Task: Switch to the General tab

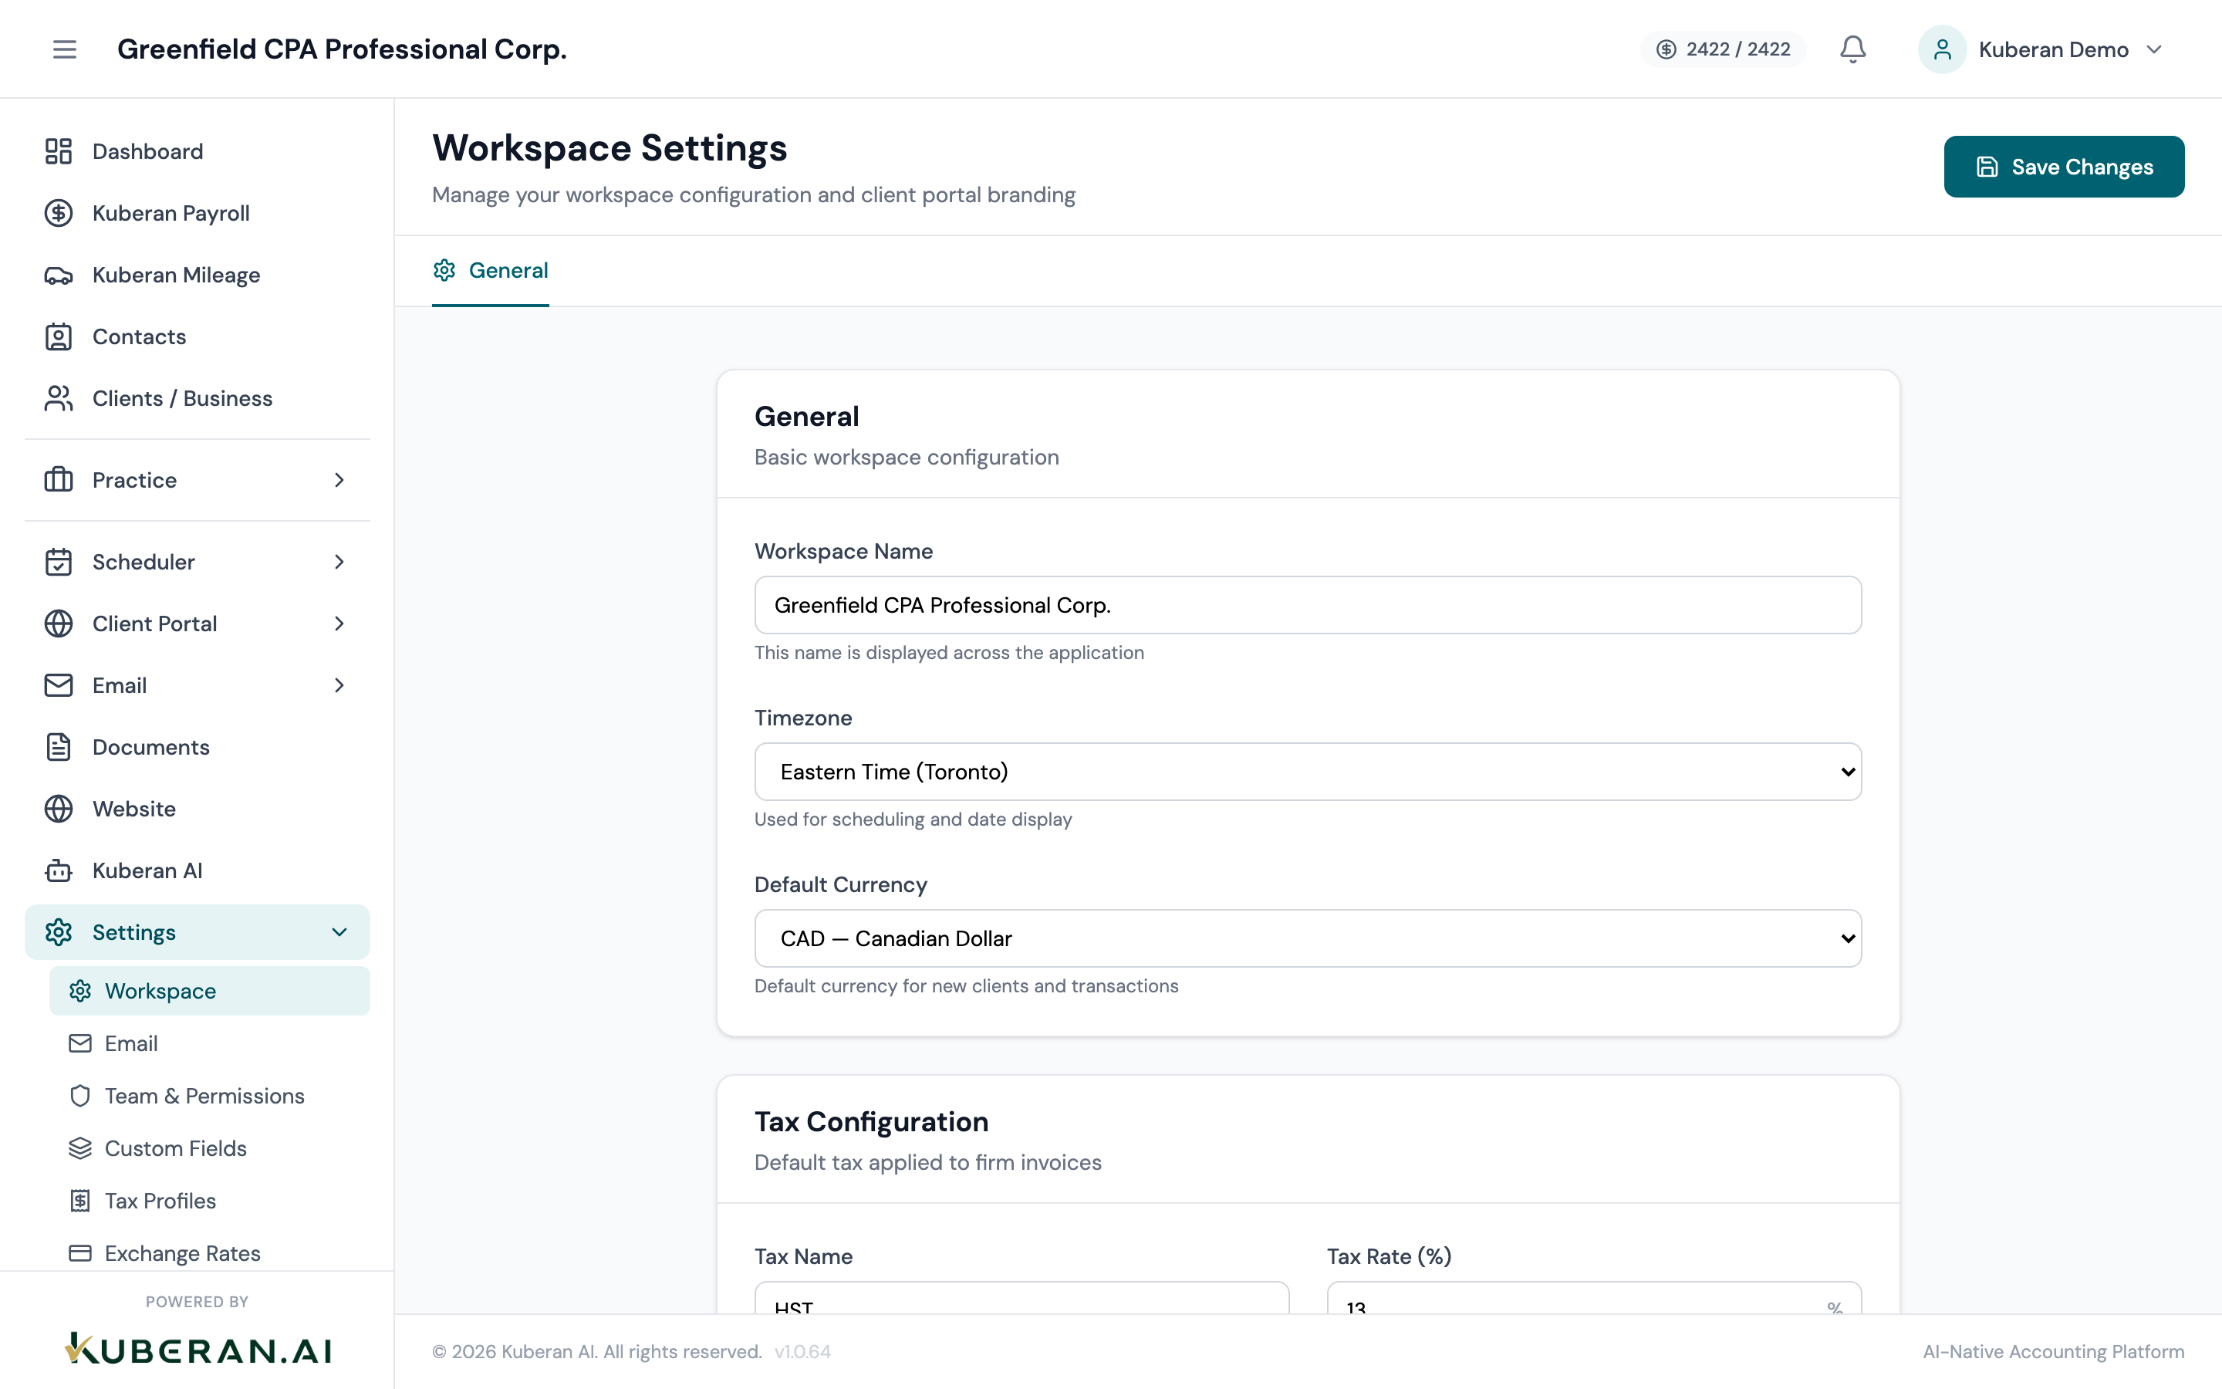Action: (x=491, y=270)
